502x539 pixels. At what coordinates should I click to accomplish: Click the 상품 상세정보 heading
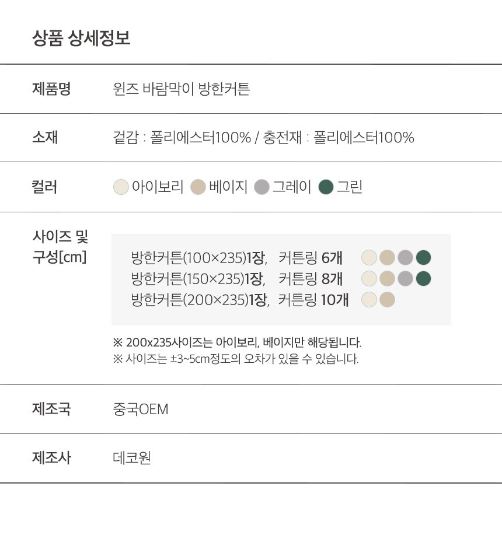point(81,38)
